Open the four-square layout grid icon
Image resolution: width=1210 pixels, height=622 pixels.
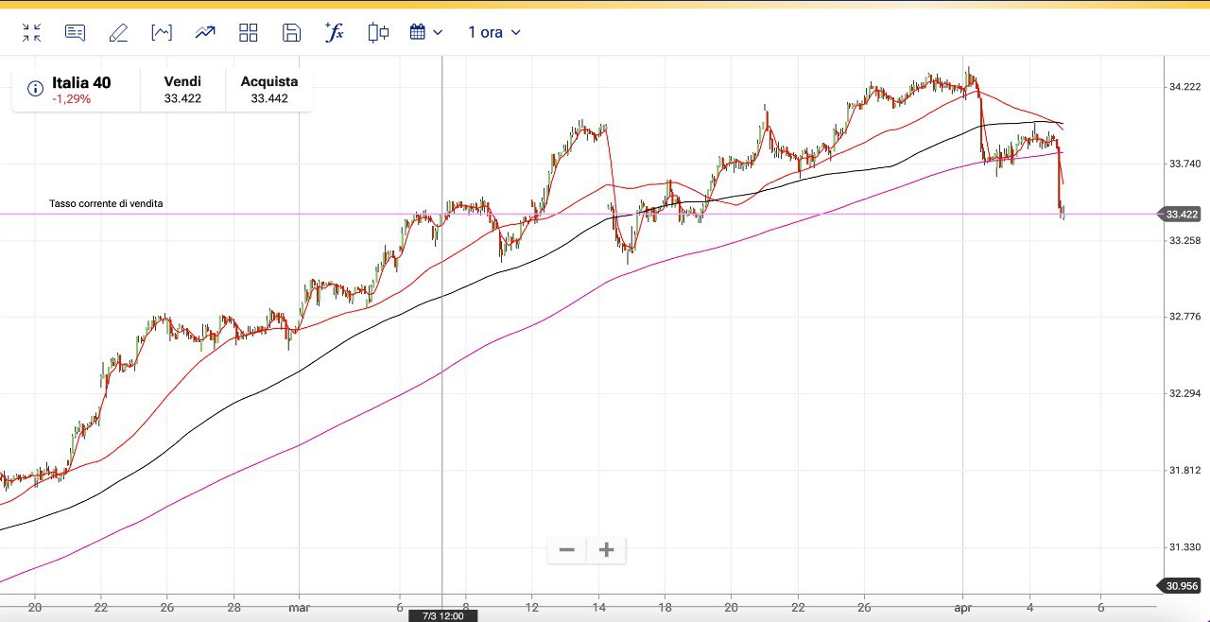coord(249,33)
